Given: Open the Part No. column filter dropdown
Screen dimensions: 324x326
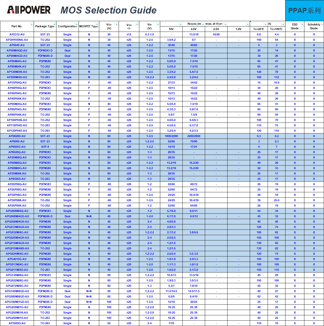Looking at the screenshot, I should click(x=32, y=24).
